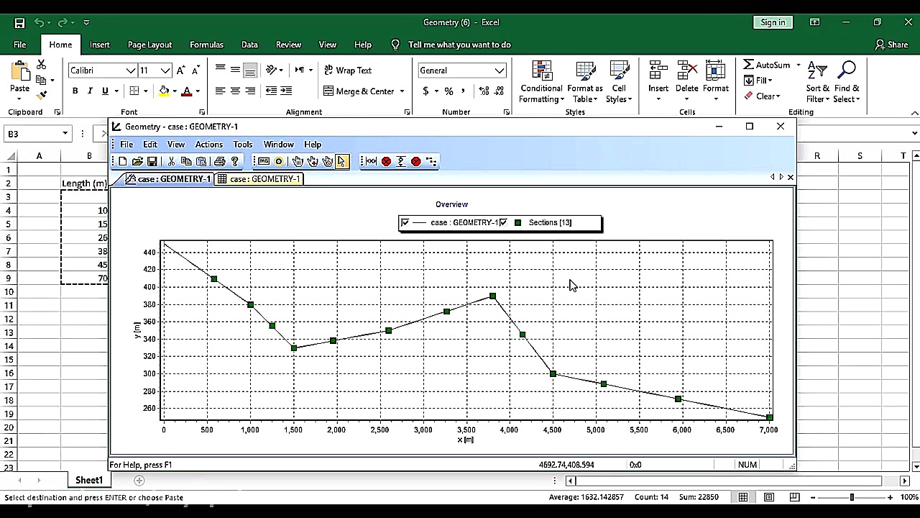Open the AutoSum dropdown arrow
This screenshot has width=920, height=518.
coord(798,65)
